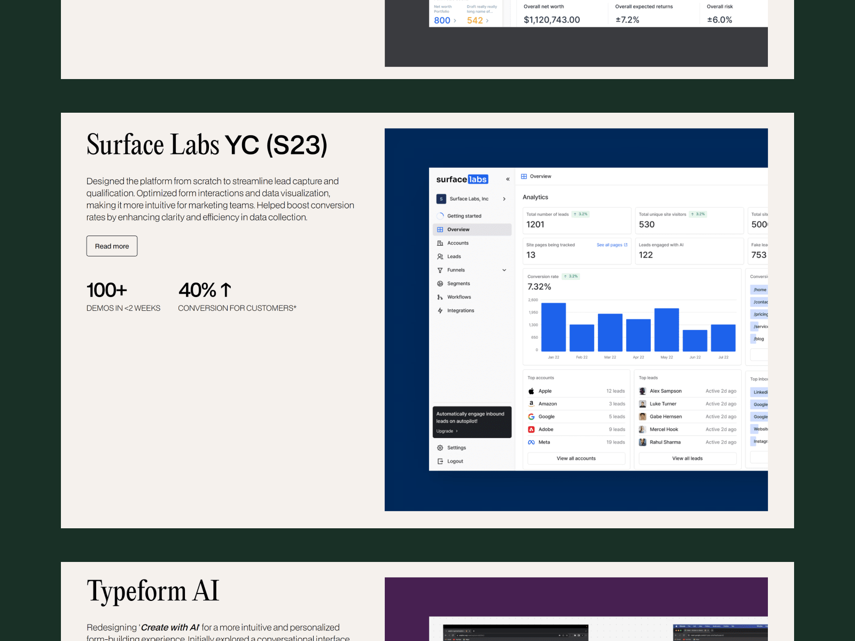The width and height of the screenshot is (855, 641).
Task: Click the Accounts building icon
Action: [440, 243]
